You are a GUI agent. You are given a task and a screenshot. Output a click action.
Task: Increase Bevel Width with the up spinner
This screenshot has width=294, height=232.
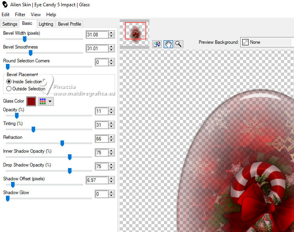(x=111, y=33)
